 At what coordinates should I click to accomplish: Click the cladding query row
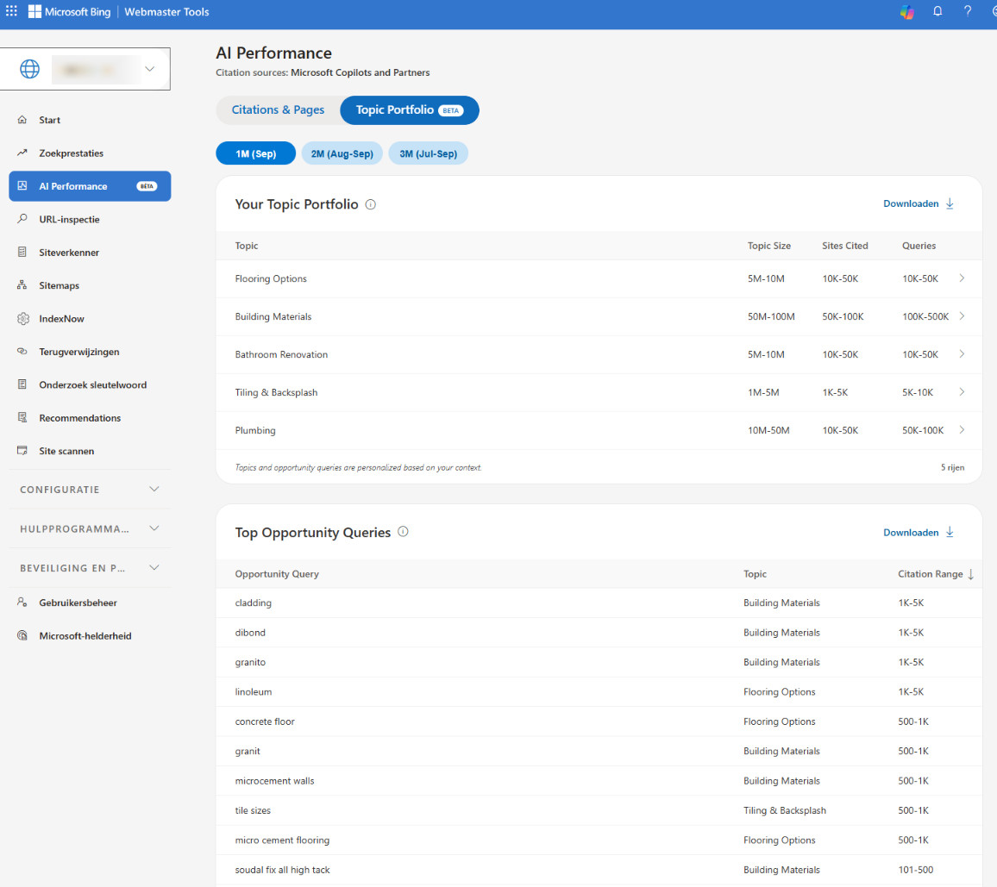pyautogui.click(x=599, y=603)
